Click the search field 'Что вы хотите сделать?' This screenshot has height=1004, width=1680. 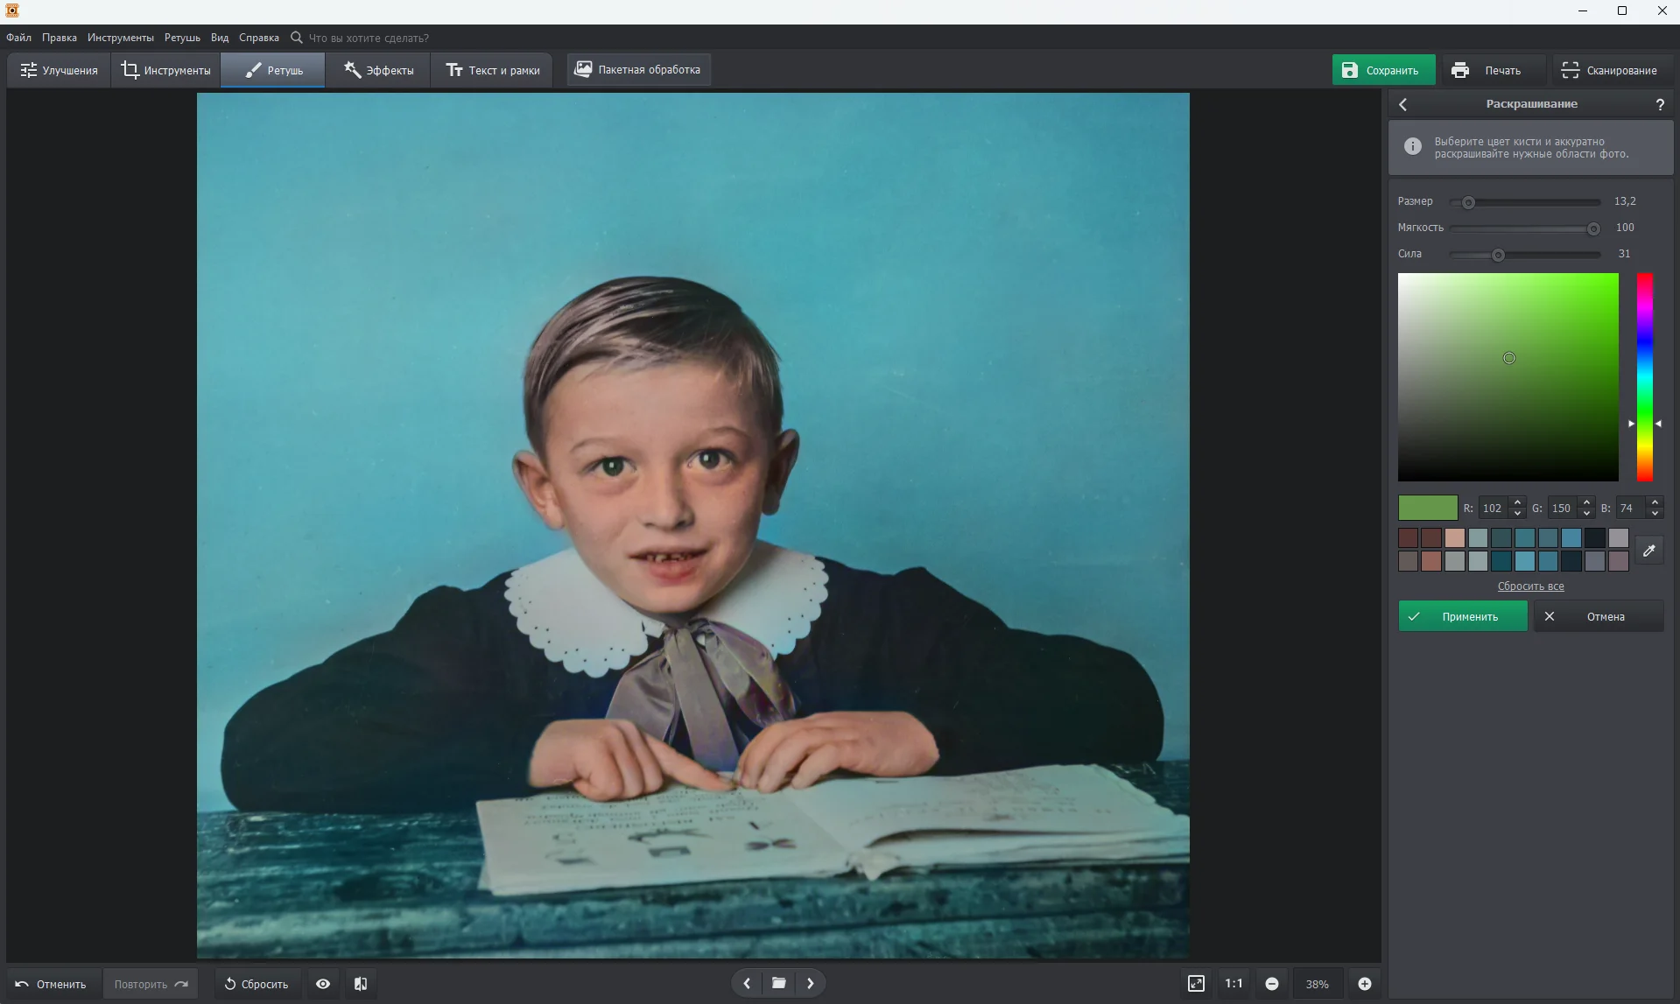(x=369, y=38)
